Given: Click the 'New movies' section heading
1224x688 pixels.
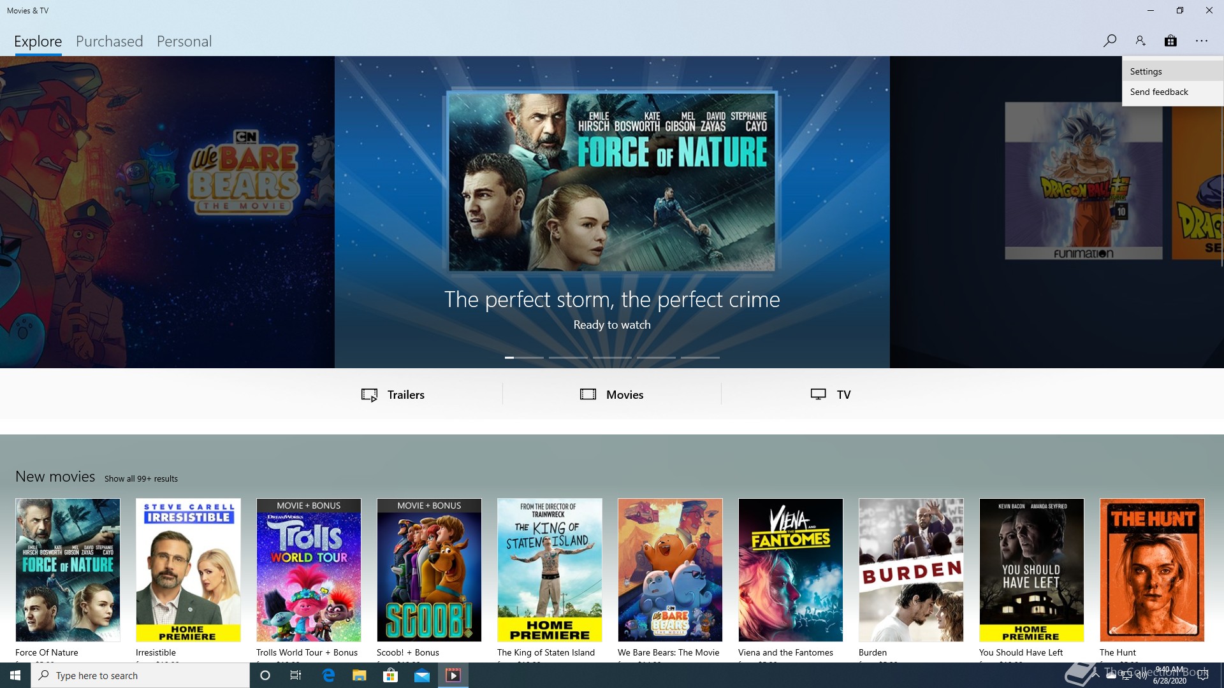Looking at the screenshot, I should (x=55, y=477).
